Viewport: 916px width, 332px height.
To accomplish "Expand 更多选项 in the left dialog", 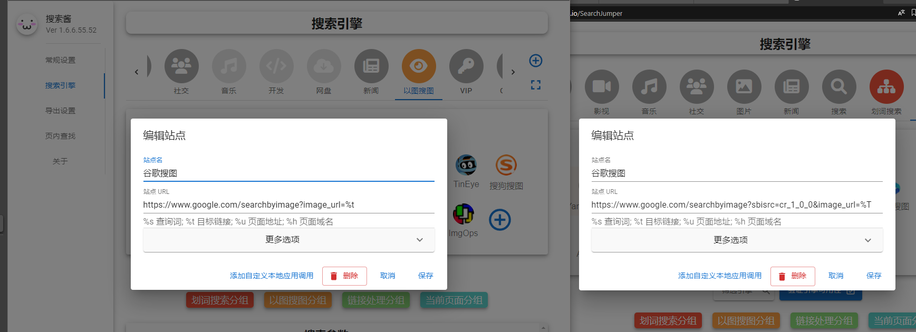I will click(x=288, y=240).
